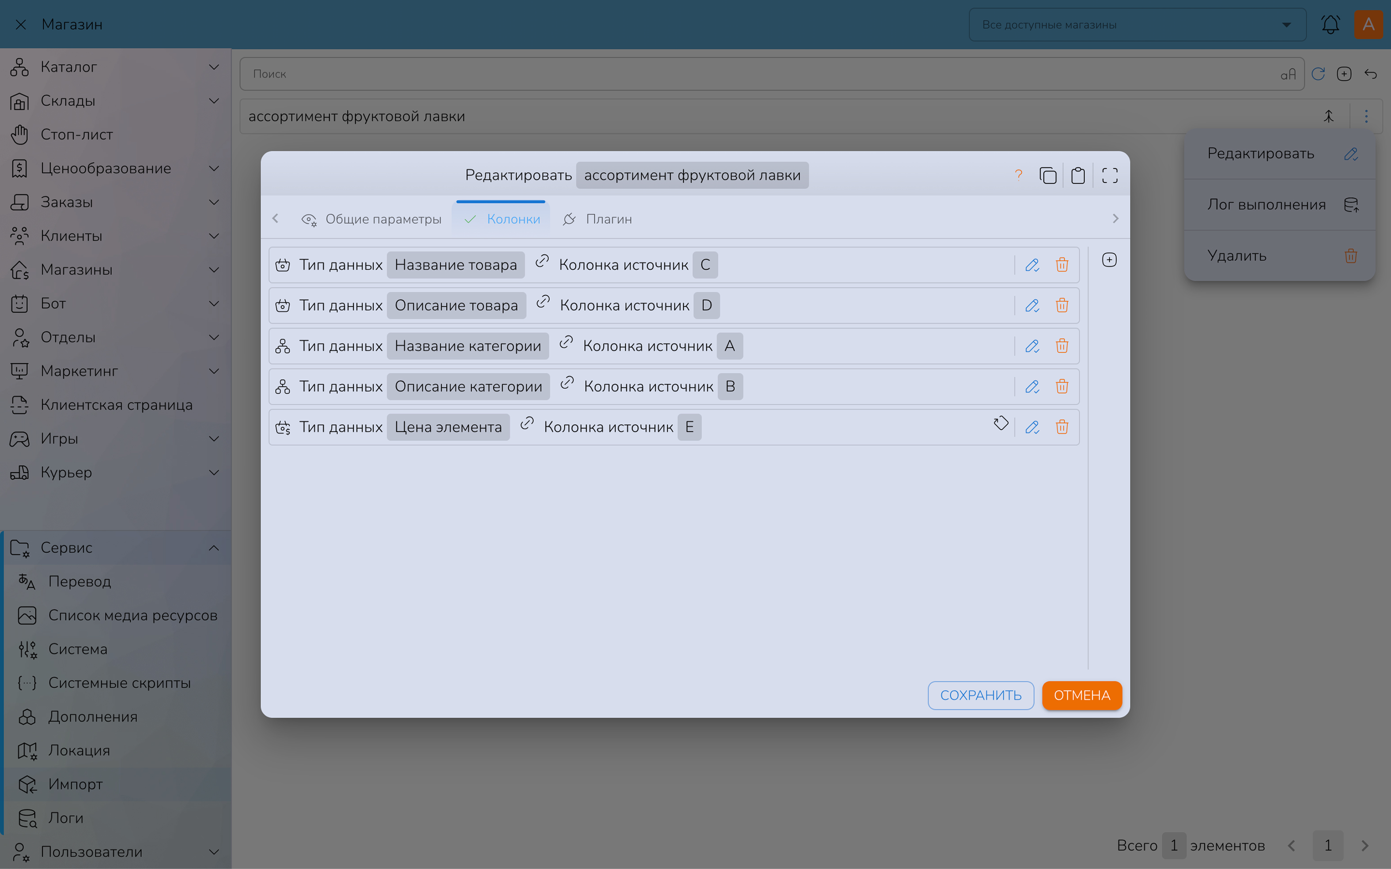Open the help question mark in dialog header
The image size is (1391, 869).
click(x=1018, y=175)
